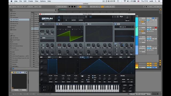Click the OSC A unison voices stepper
Screen dimensions: 171x96
coord(59,45)
